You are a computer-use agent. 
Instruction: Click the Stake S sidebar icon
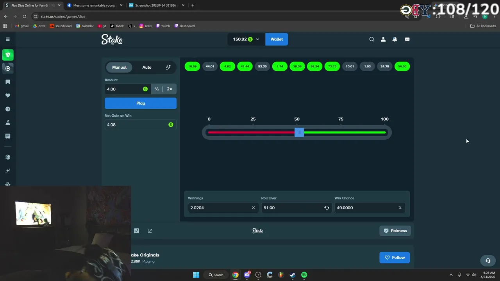tap(8, 157)
